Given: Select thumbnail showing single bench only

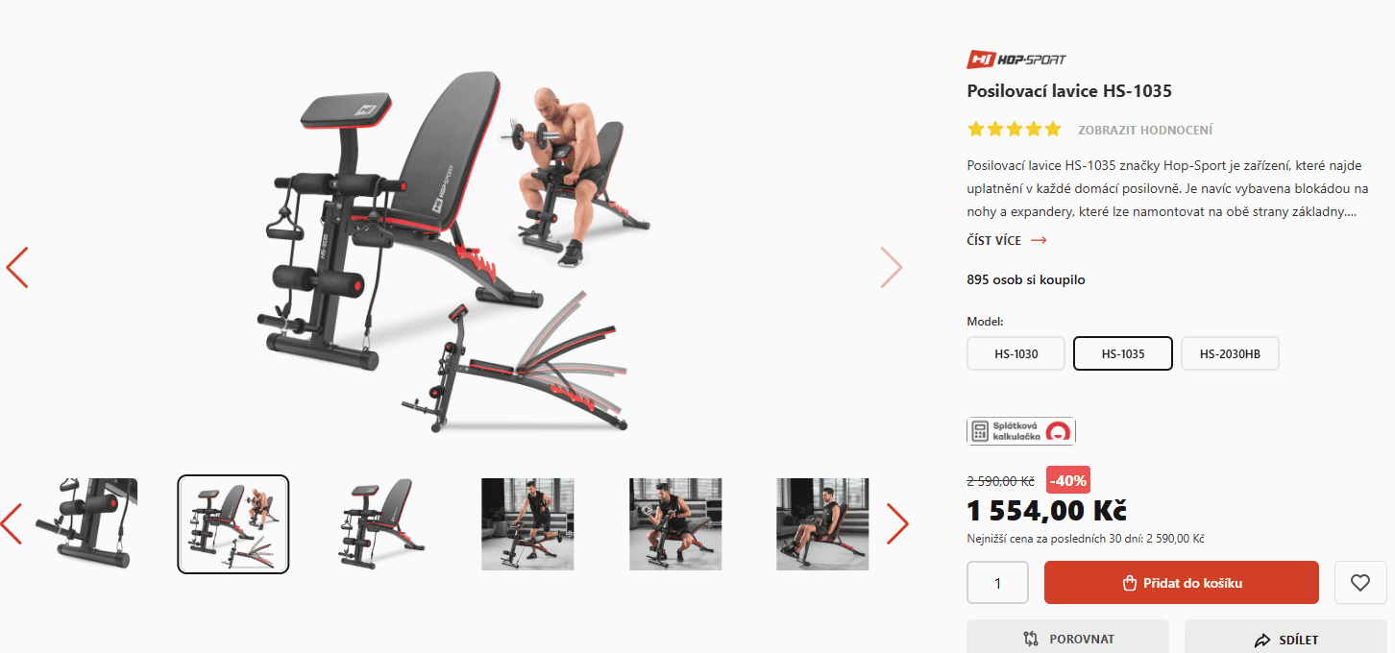Looking at the screenshot, I should click(x=381, y=524).
